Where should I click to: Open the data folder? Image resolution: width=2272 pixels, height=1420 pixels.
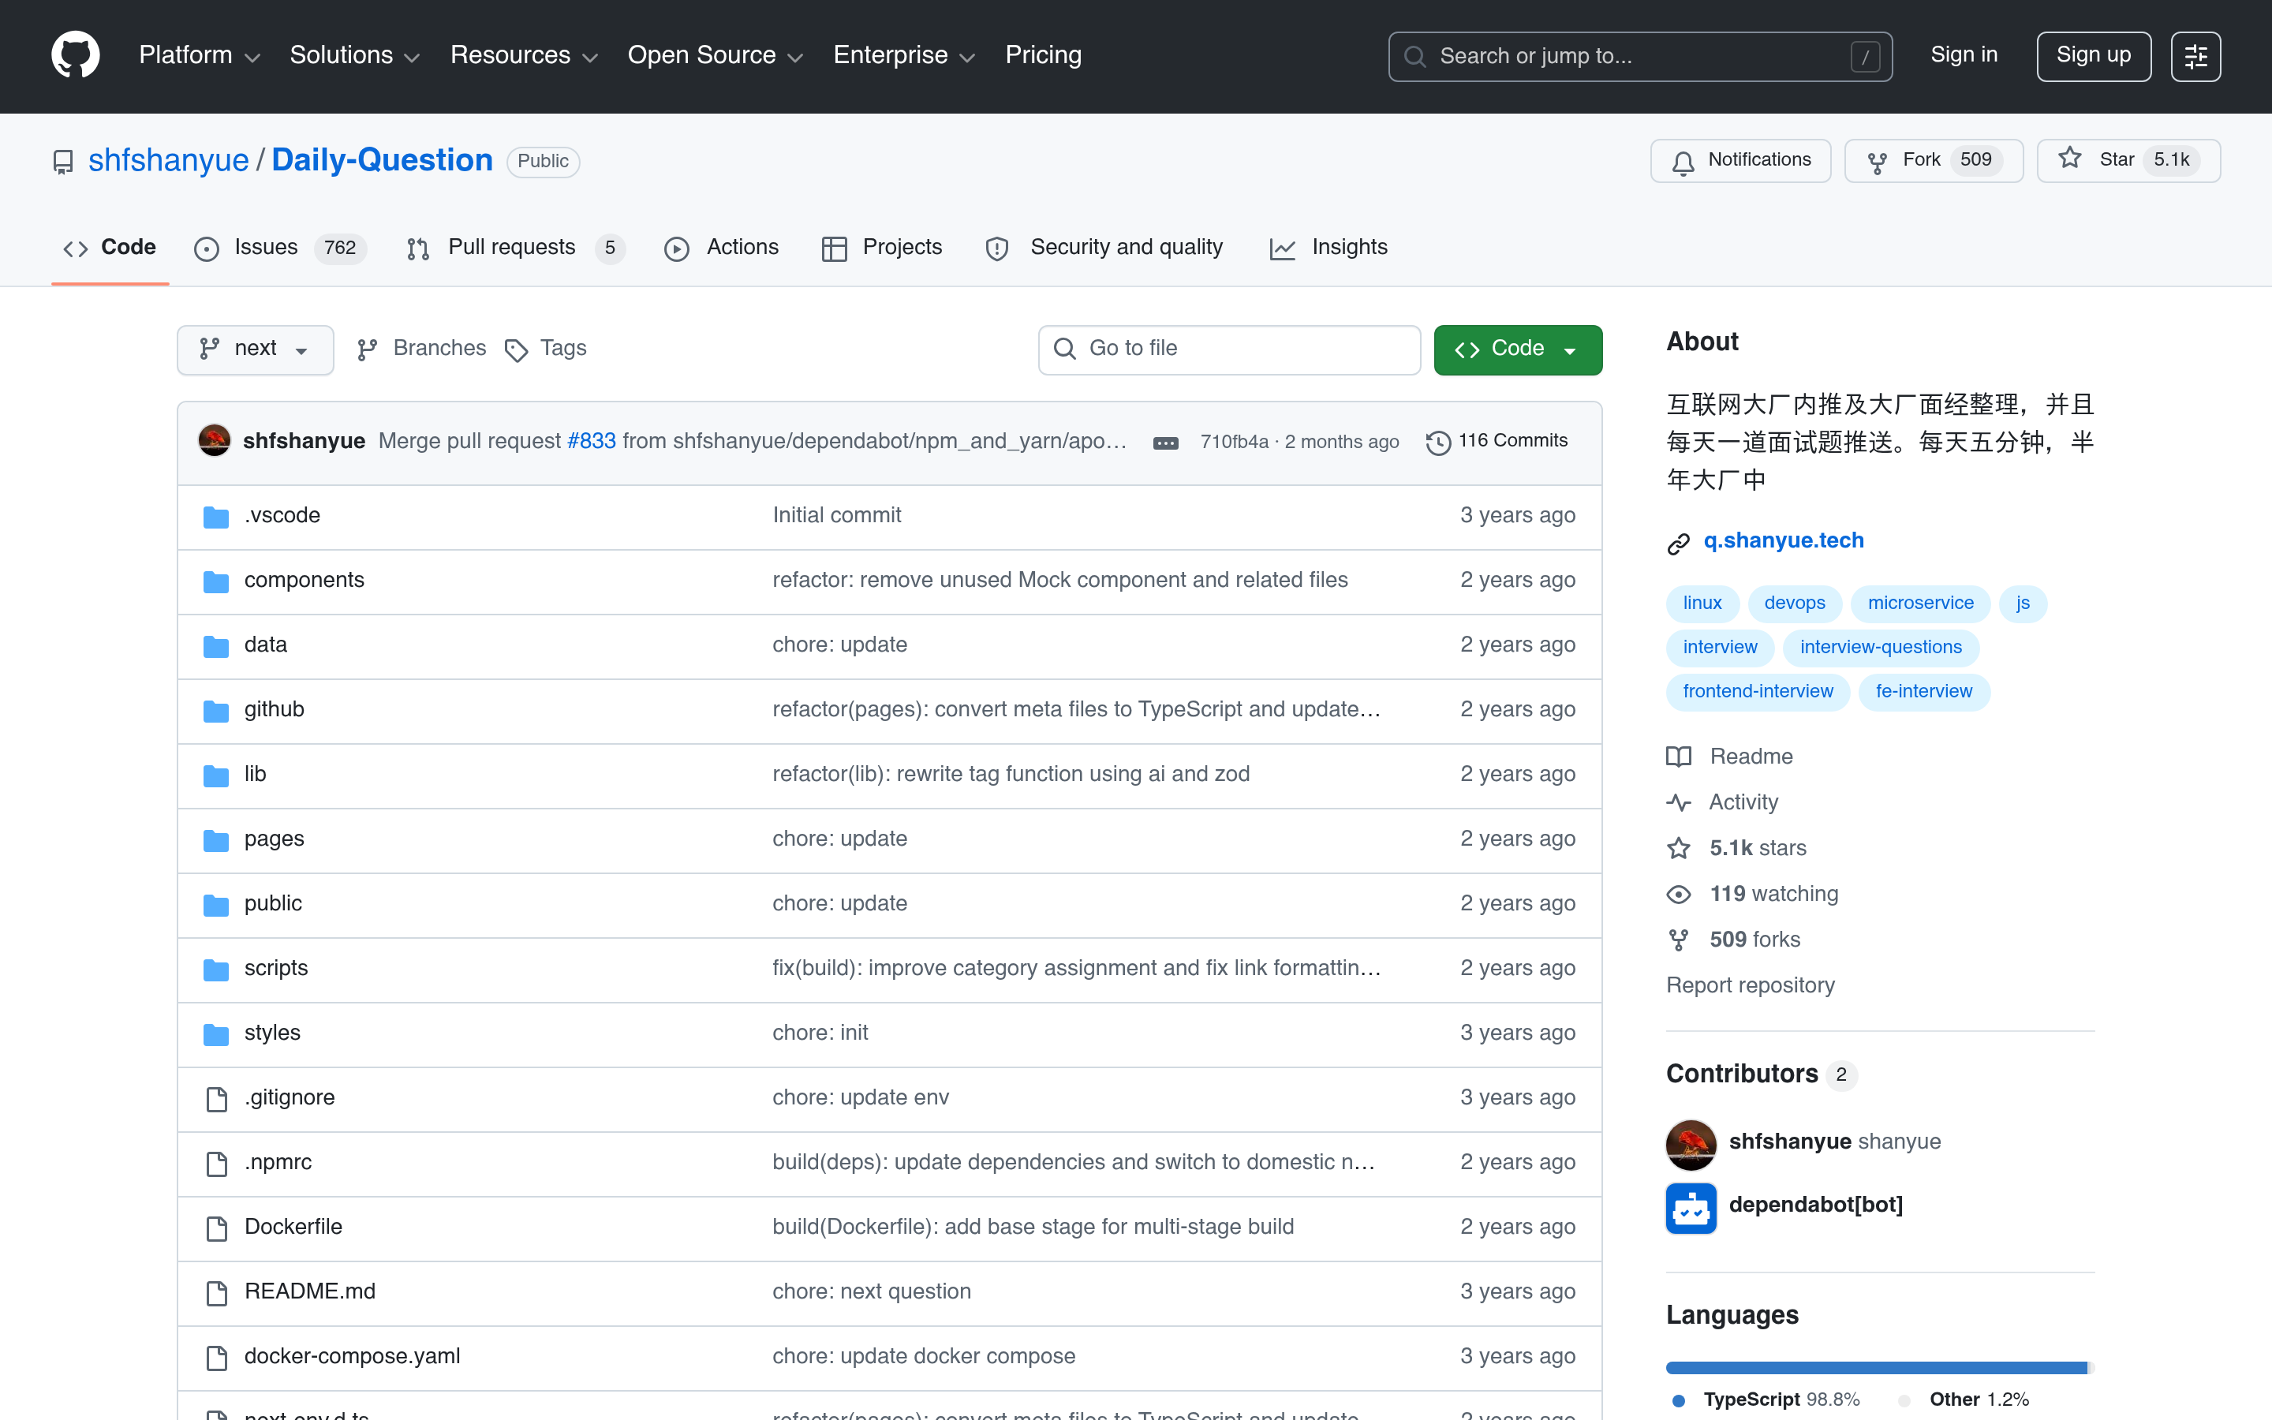[266, 645]
